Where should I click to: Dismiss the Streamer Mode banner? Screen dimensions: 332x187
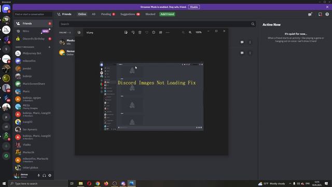tap(327, 7)
